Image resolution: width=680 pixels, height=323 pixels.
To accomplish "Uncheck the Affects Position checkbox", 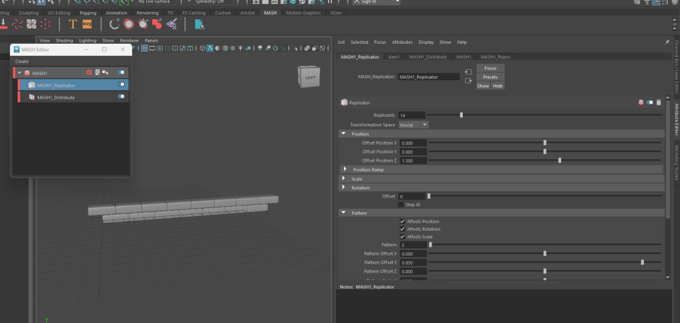I will tap(402, 222).
